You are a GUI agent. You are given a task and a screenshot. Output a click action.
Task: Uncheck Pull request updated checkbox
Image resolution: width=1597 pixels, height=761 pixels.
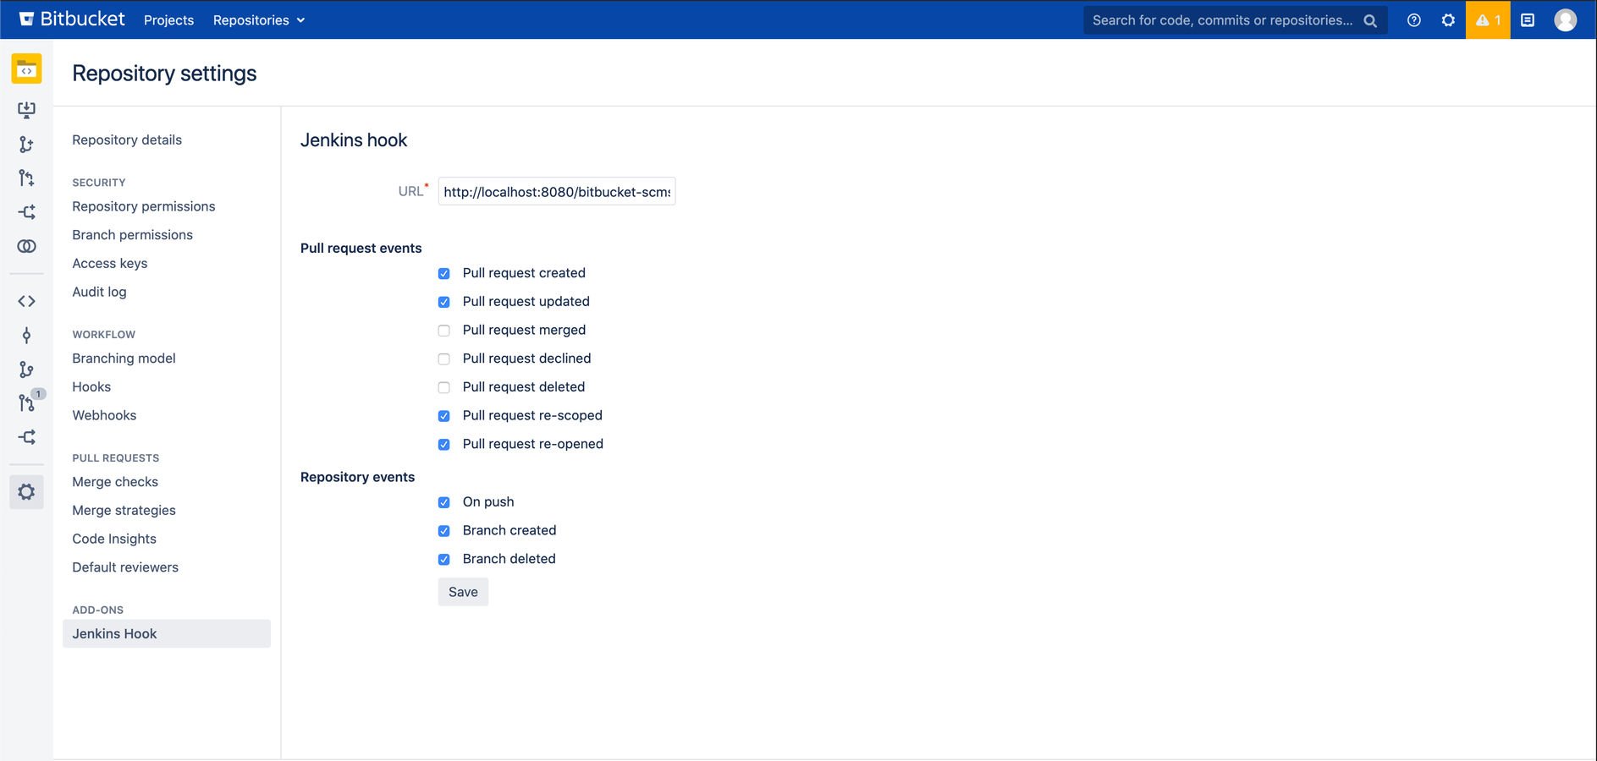(x=443, y=302)
